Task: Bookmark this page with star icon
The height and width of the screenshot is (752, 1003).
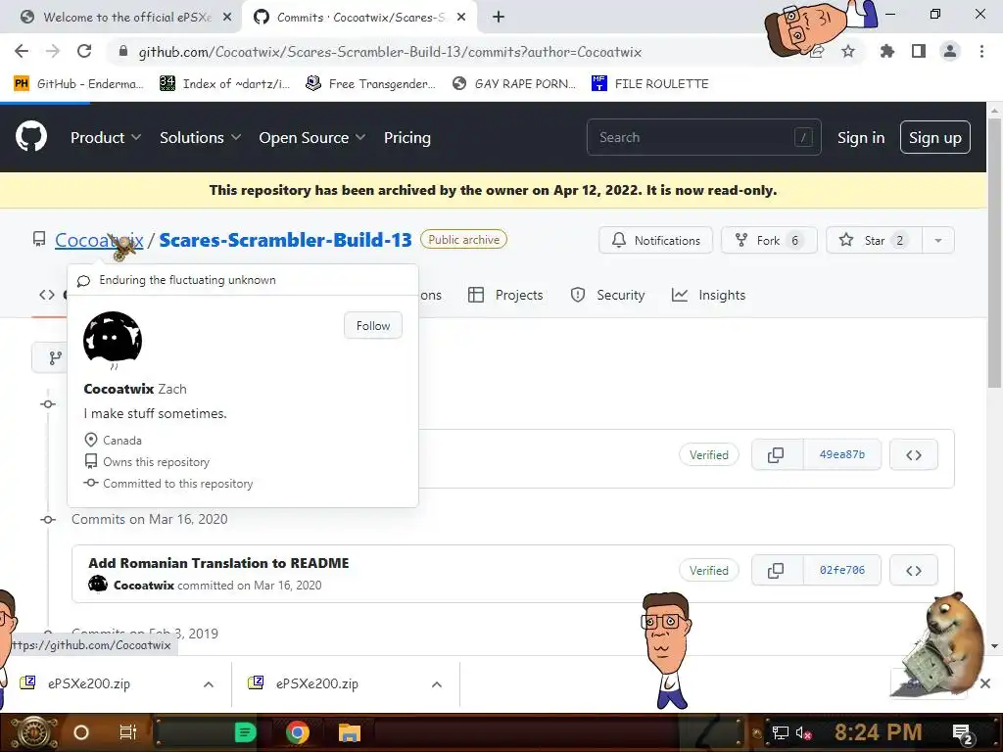Action: click(848, 51)
